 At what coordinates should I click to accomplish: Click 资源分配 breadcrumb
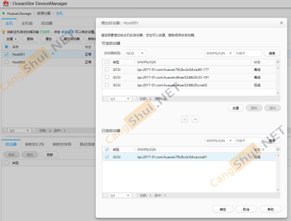coord(43,13)
